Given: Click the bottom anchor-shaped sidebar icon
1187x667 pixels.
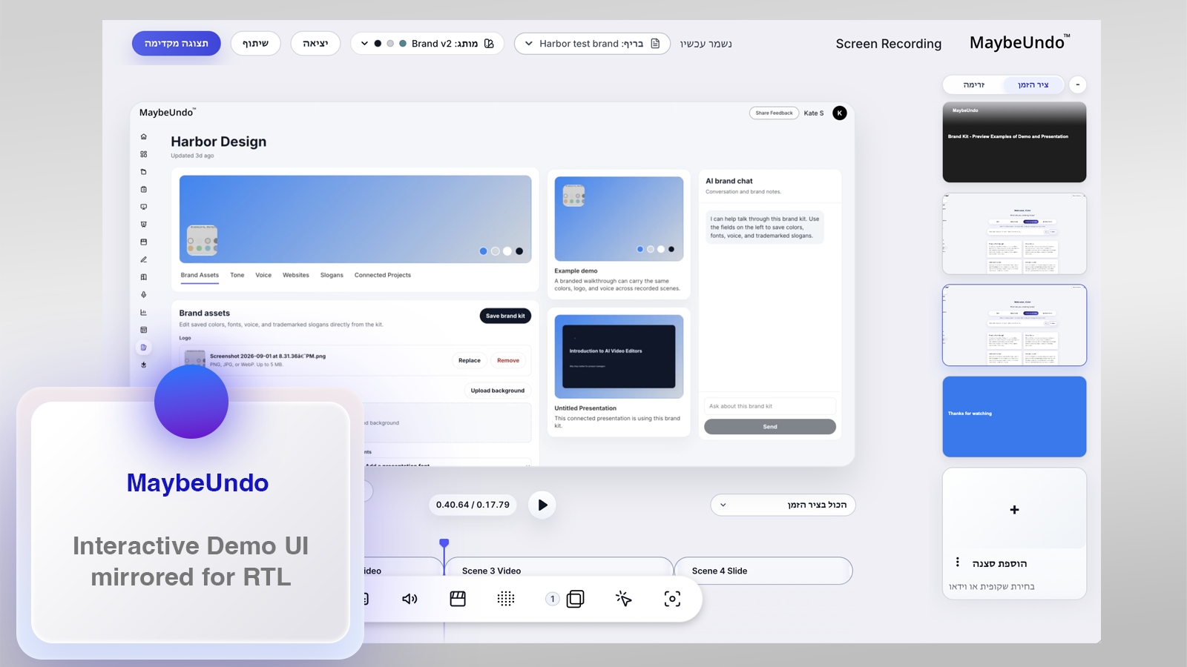Looking at the screenshot, I should (x=144, y=365).
